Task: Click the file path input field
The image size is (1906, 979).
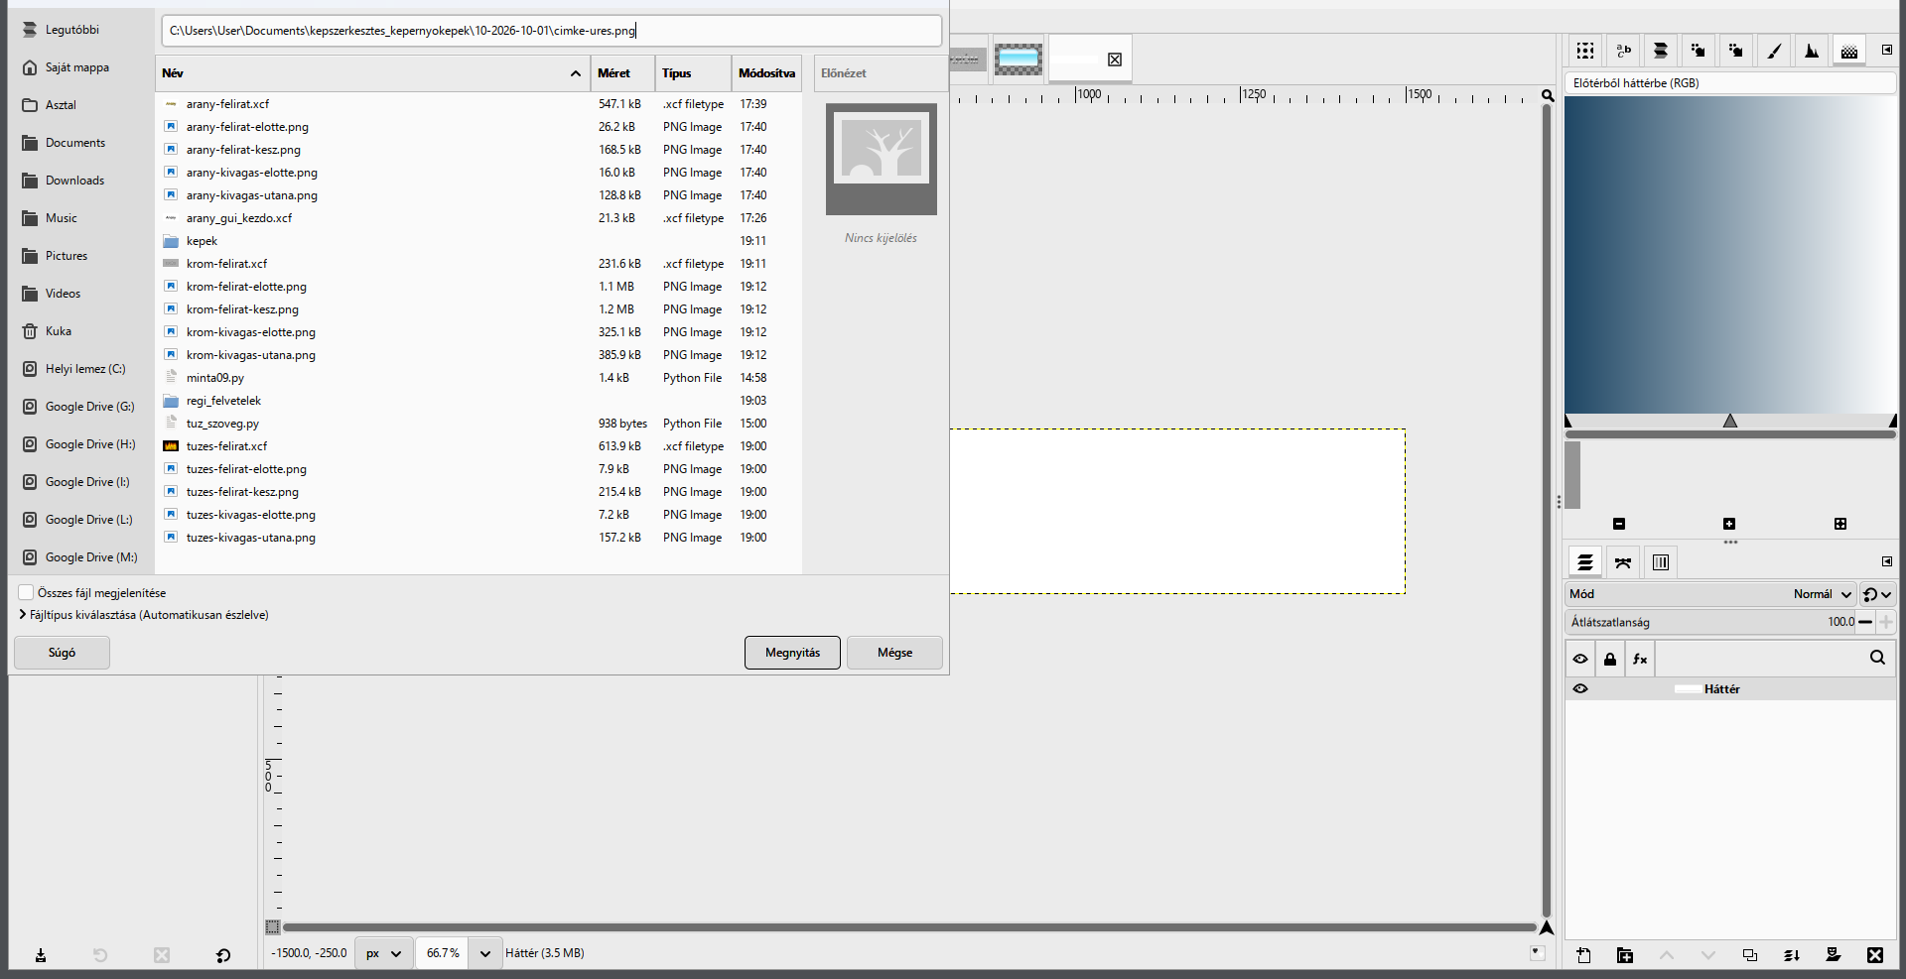Action: 552,31
